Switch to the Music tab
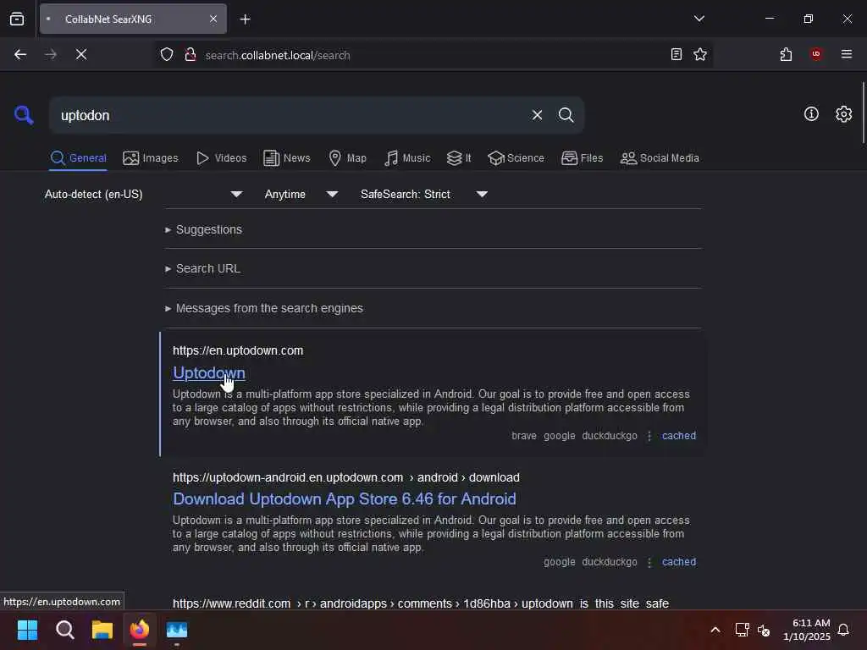867x650 pixels. click(x=407, y=158)
